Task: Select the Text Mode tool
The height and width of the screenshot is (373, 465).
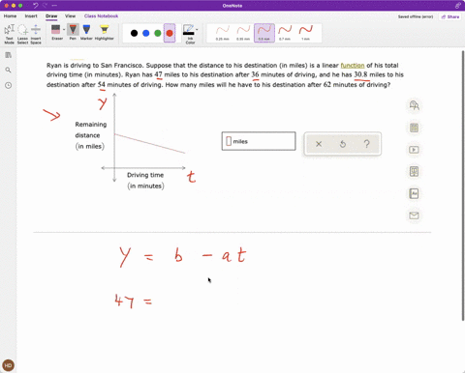Action: 9,34
